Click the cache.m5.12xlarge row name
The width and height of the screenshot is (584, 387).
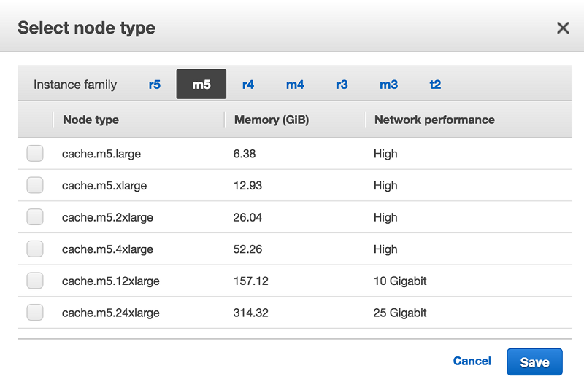(x=111, y=281)
